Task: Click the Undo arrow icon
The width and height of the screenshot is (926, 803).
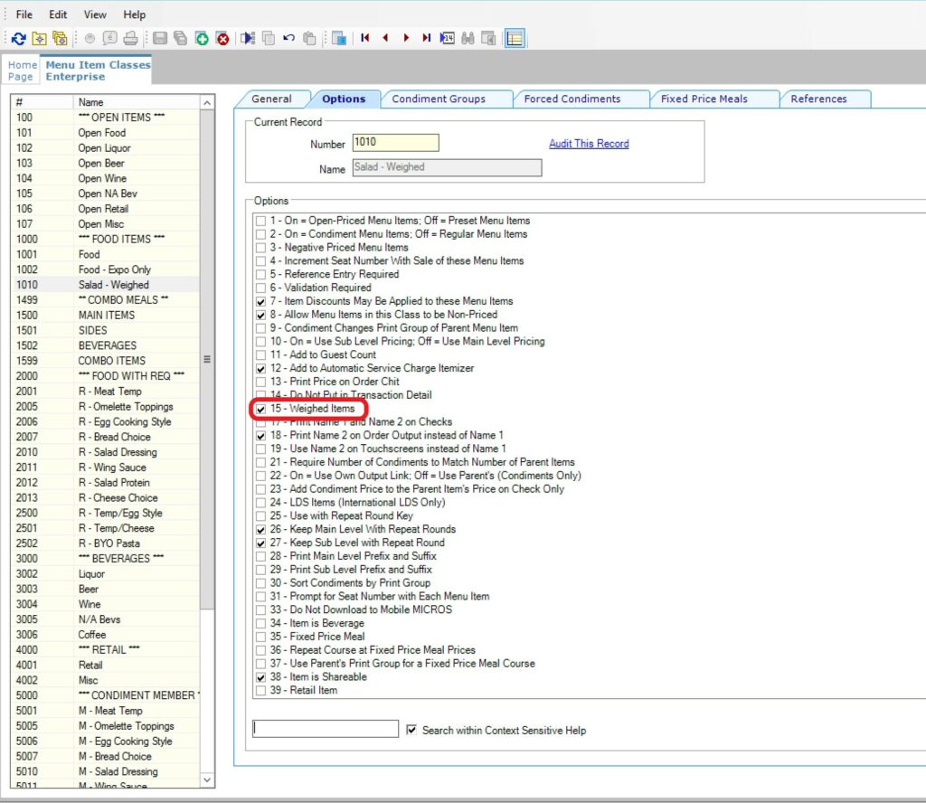Action: point(288,39)
